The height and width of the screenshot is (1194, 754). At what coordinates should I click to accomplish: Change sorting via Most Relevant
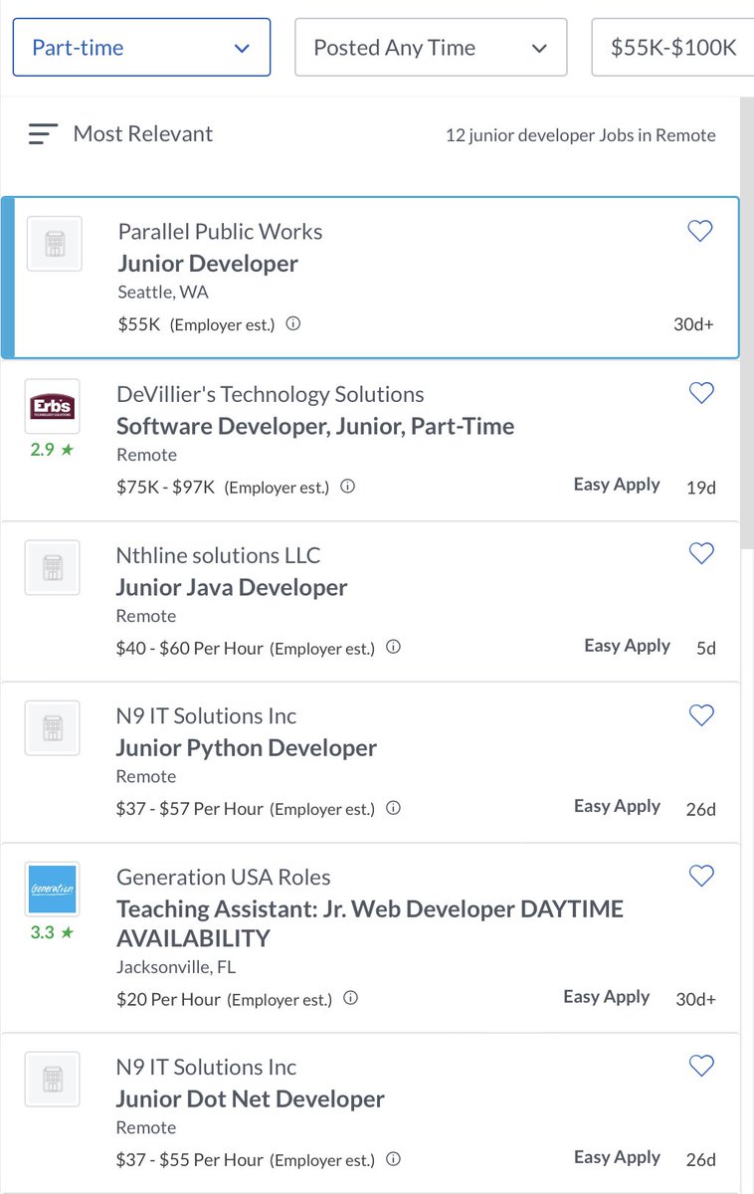[143, 133]
